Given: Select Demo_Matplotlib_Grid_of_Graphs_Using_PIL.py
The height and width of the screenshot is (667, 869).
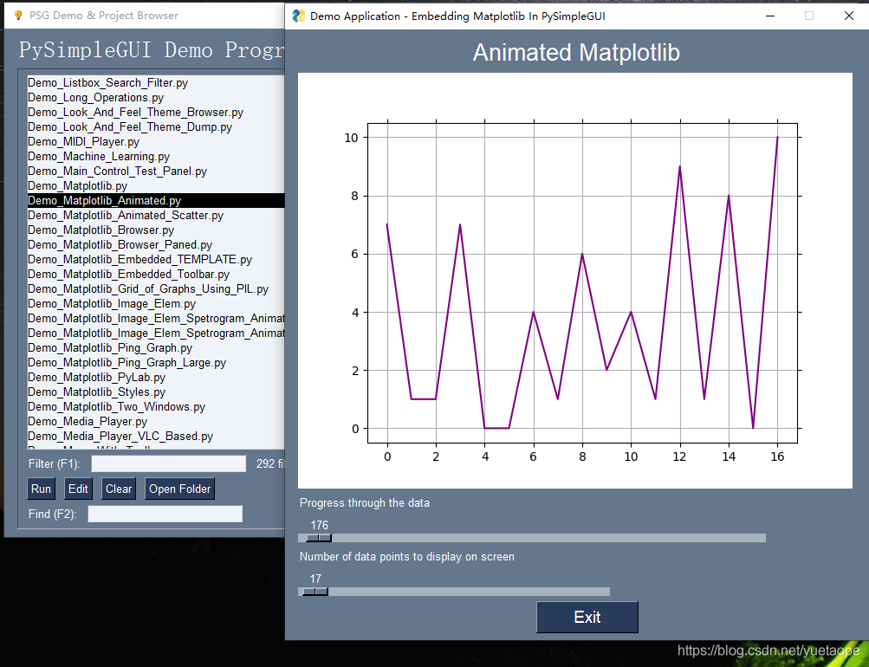Looking at the screenshot, I should click(156, 288).
